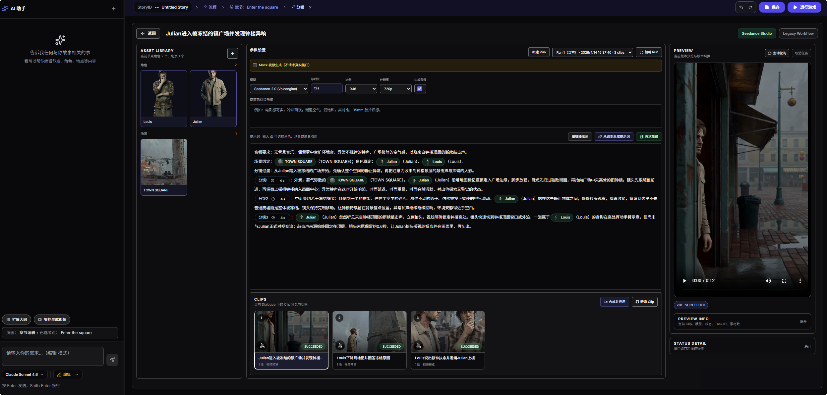The width and height of the screenshot is (827, 395).
Task: Mute the preview video volume
Action: [x=768, y=281]
